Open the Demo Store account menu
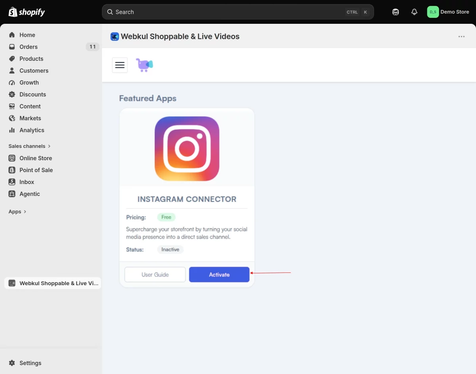The image size is (476, 374). point(449,12)
